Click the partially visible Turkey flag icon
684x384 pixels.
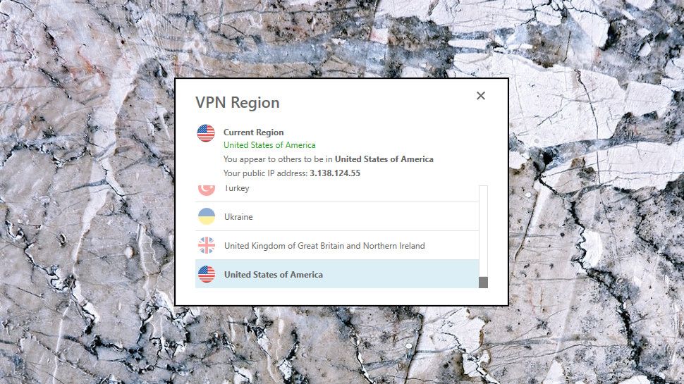point(207,190)
